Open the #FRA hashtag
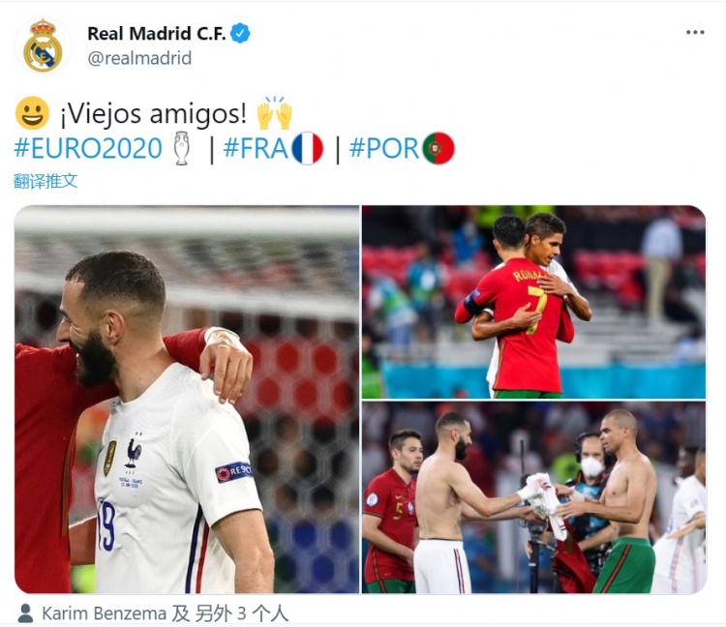The height and width of the screenshot is (627, 726). click(256, 148)
